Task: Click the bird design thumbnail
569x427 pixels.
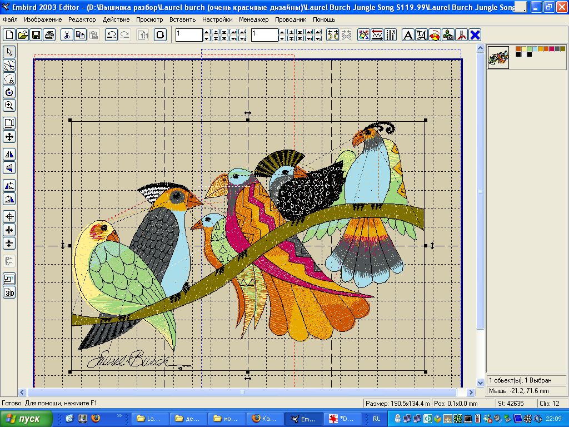Action: (498, 57)
